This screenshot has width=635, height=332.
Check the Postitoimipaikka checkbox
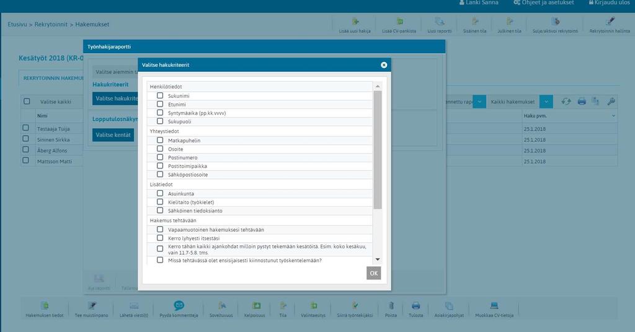point(160,165)
